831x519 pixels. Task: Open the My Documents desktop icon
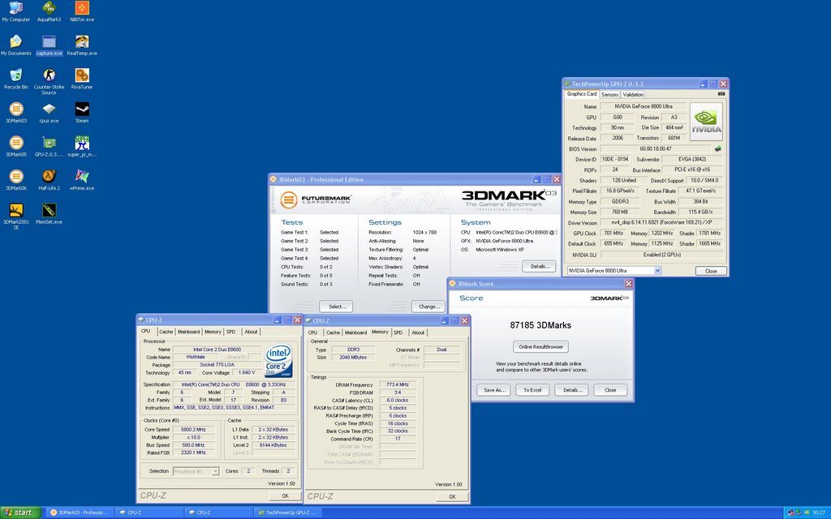[16, 45]
